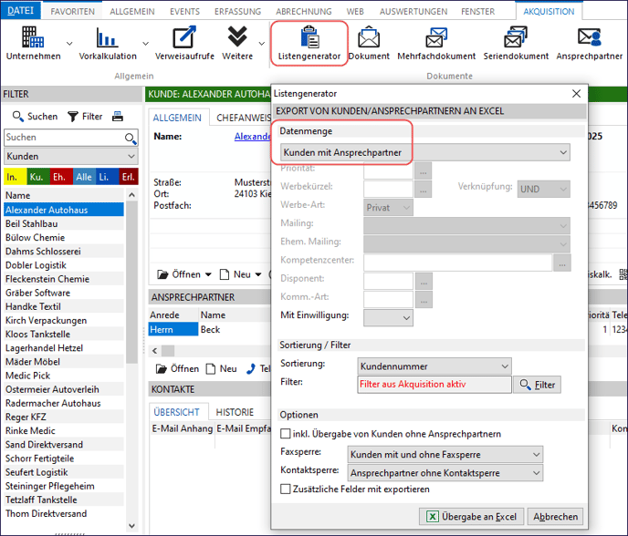The height and width of the screenshot is (536, 628).
Task: Select the ÜBERSICHT tab
Action: (x=176, y=412)
